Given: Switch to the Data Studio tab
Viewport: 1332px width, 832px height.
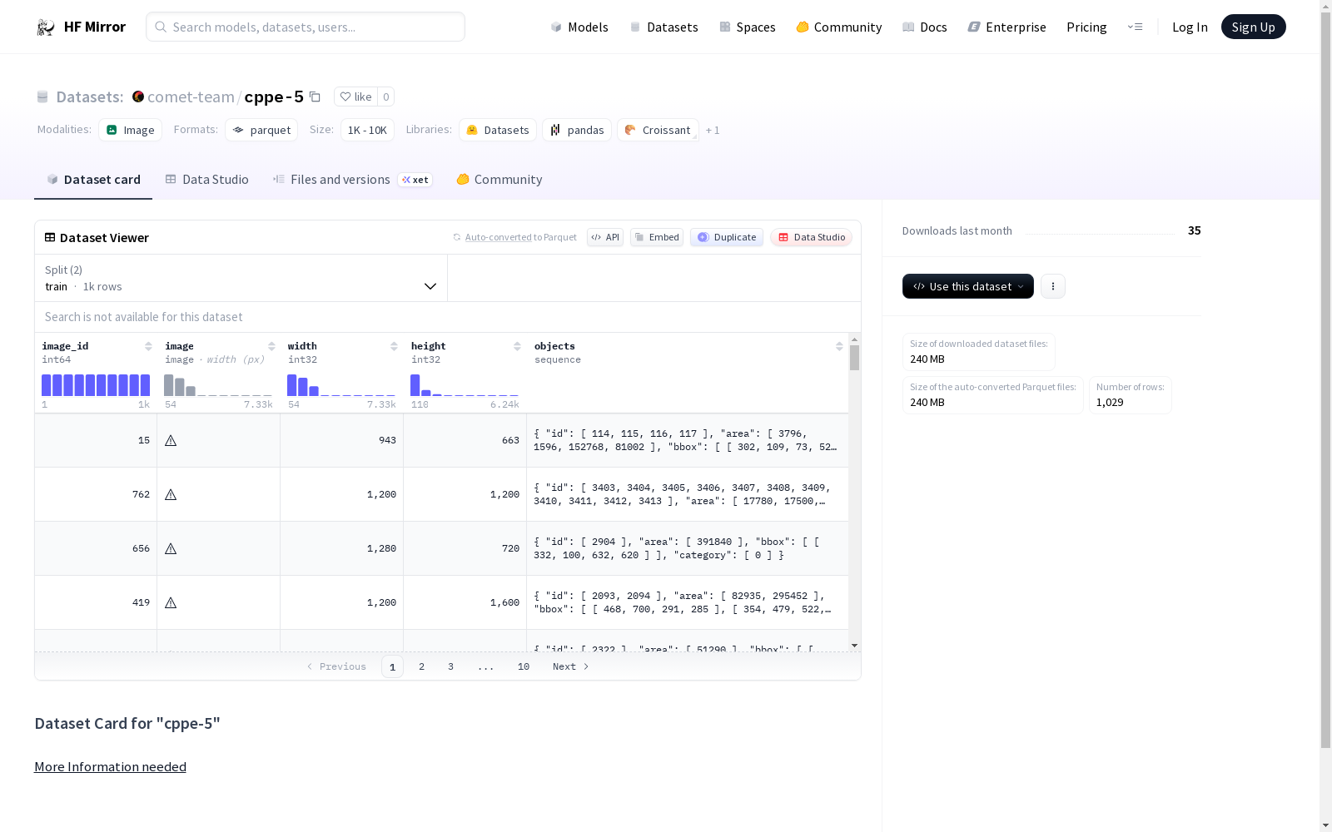Looking at the screenshot, I should click(207, 180).
